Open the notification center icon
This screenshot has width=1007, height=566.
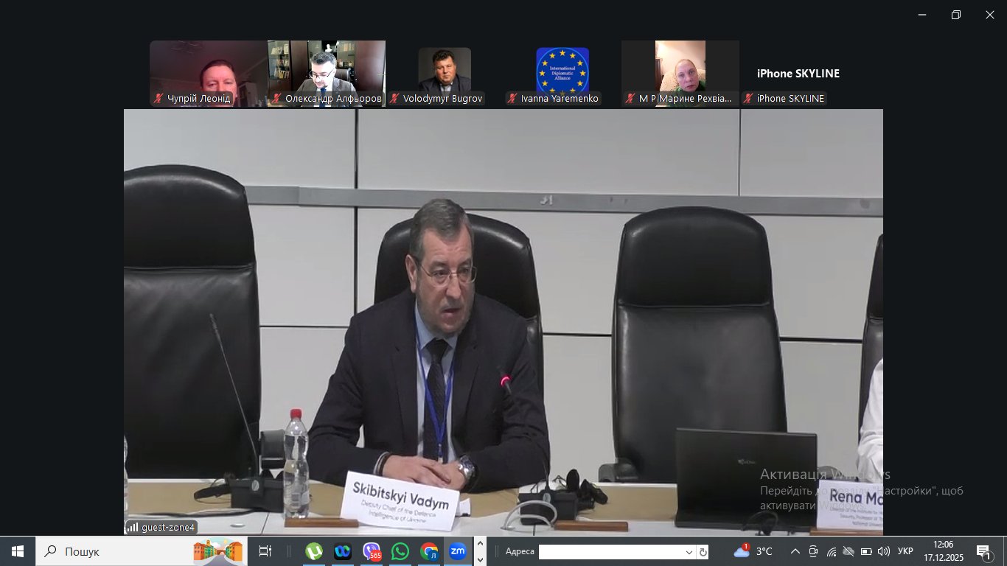(x=984, y=551)
